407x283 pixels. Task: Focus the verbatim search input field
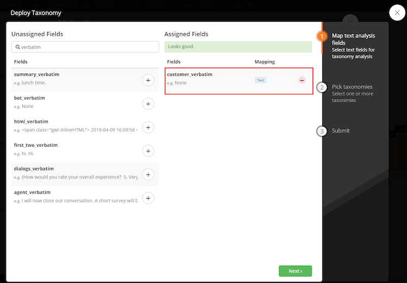point(85,47)
